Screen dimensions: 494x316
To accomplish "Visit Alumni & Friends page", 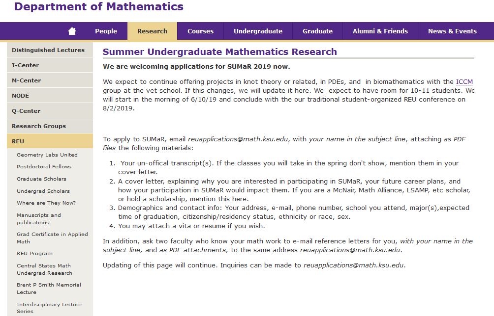I will click(x=380, y=31).
